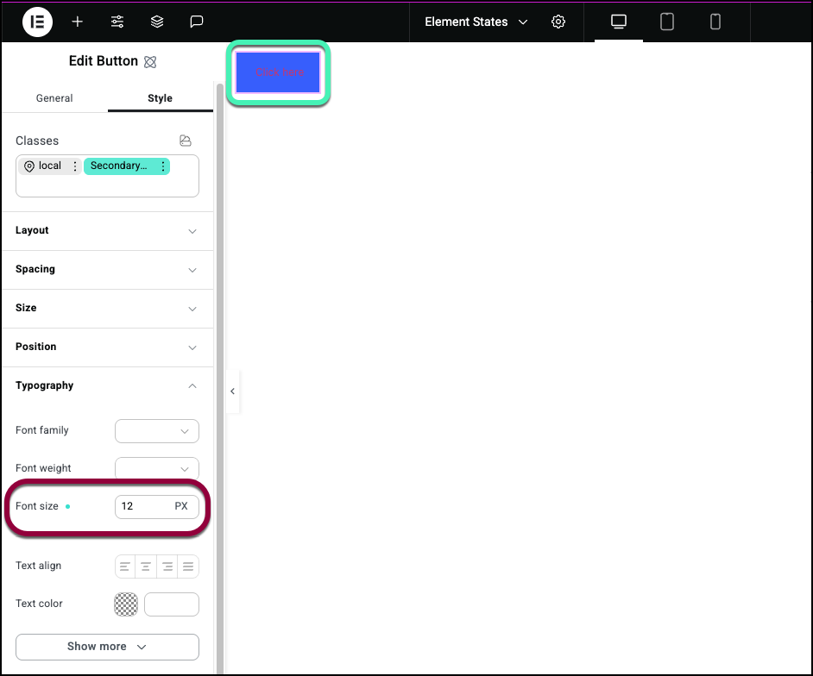Click the Elementor logo menu icon
Image resolution: width=813 pixels, height=676 pixels.
pyautogui.click(x=37, y=22)
